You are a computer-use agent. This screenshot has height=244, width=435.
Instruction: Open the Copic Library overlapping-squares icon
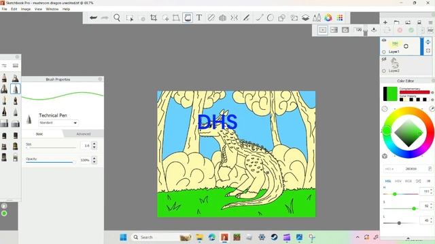tap(282, 18)
